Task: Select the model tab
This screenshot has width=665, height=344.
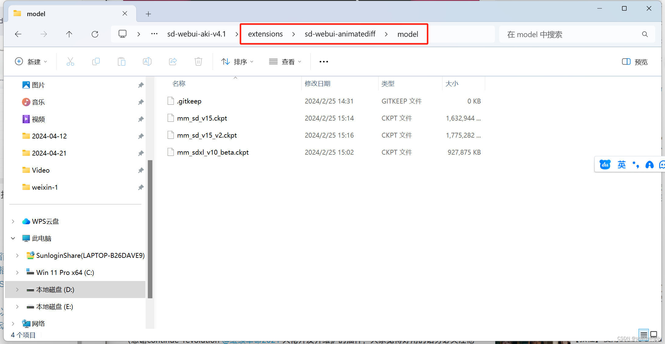Action: coord(72,14)
